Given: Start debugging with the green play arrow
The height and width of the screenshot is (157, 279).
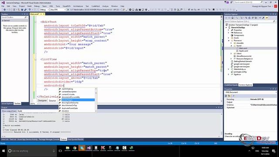Looking at the screenshot, I should pos(68,10).
